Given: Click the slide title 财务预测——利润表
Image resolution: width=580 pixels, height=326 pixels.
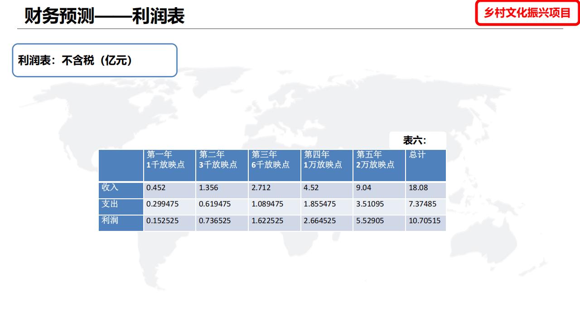Looking at the screenshot, I should click(x=105, y=16).
